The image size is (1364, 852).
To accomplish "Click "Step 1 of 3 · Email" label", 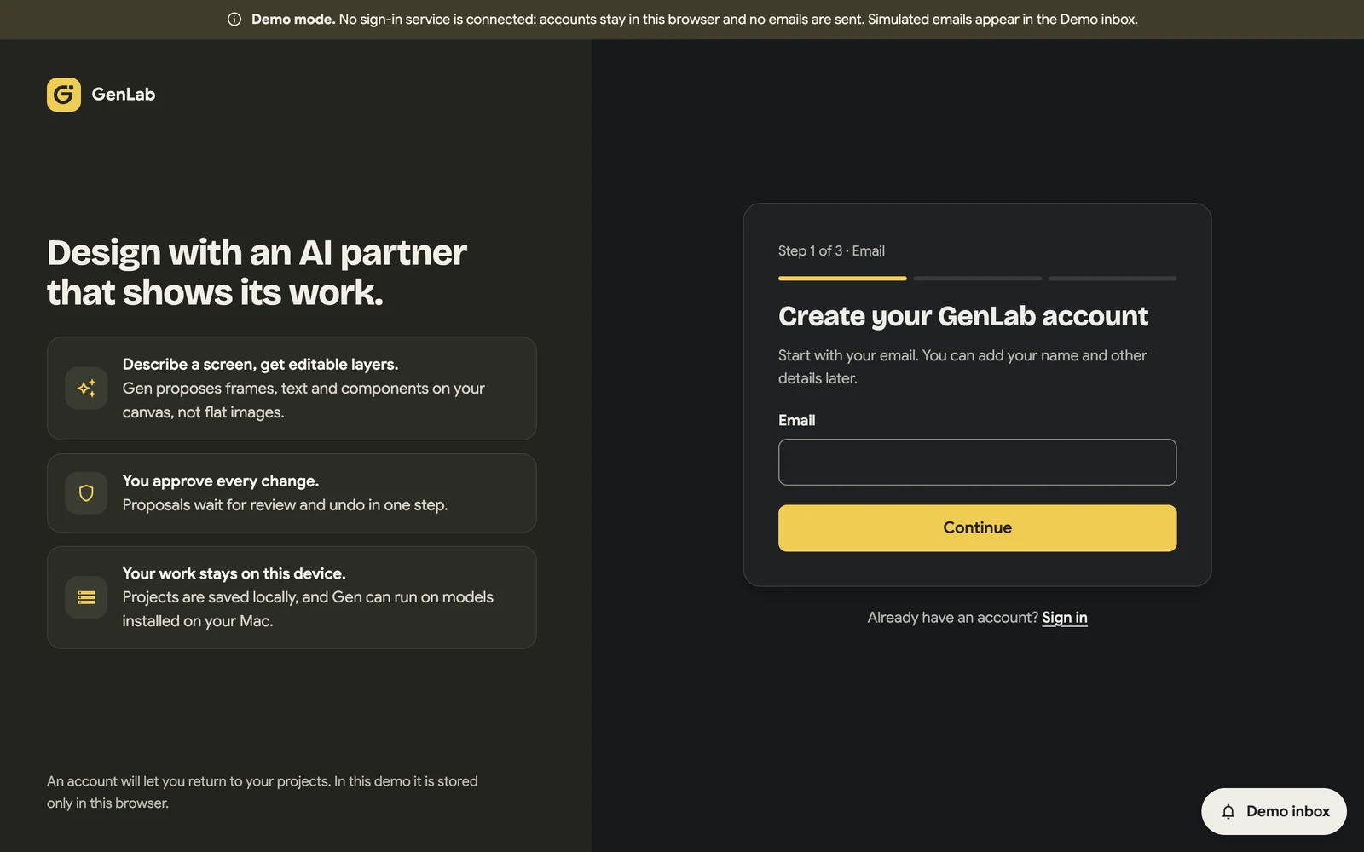I will click(x=831, y=250).
